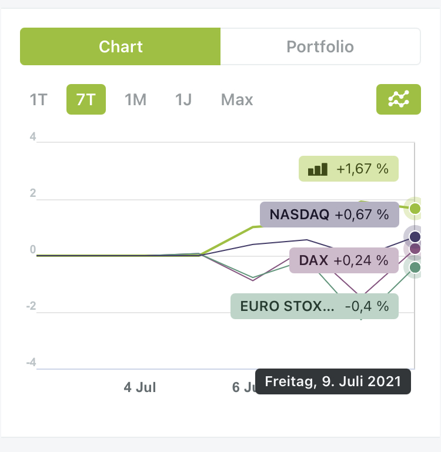
Task: Set the chart range to 1J
Action: pyautogui.click(x=183, y=100)
